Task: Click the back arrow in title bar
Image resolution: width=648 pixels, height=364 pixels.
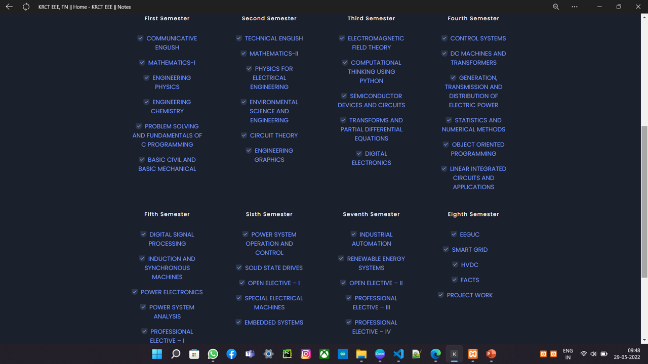Action: (x=9, y=7)
